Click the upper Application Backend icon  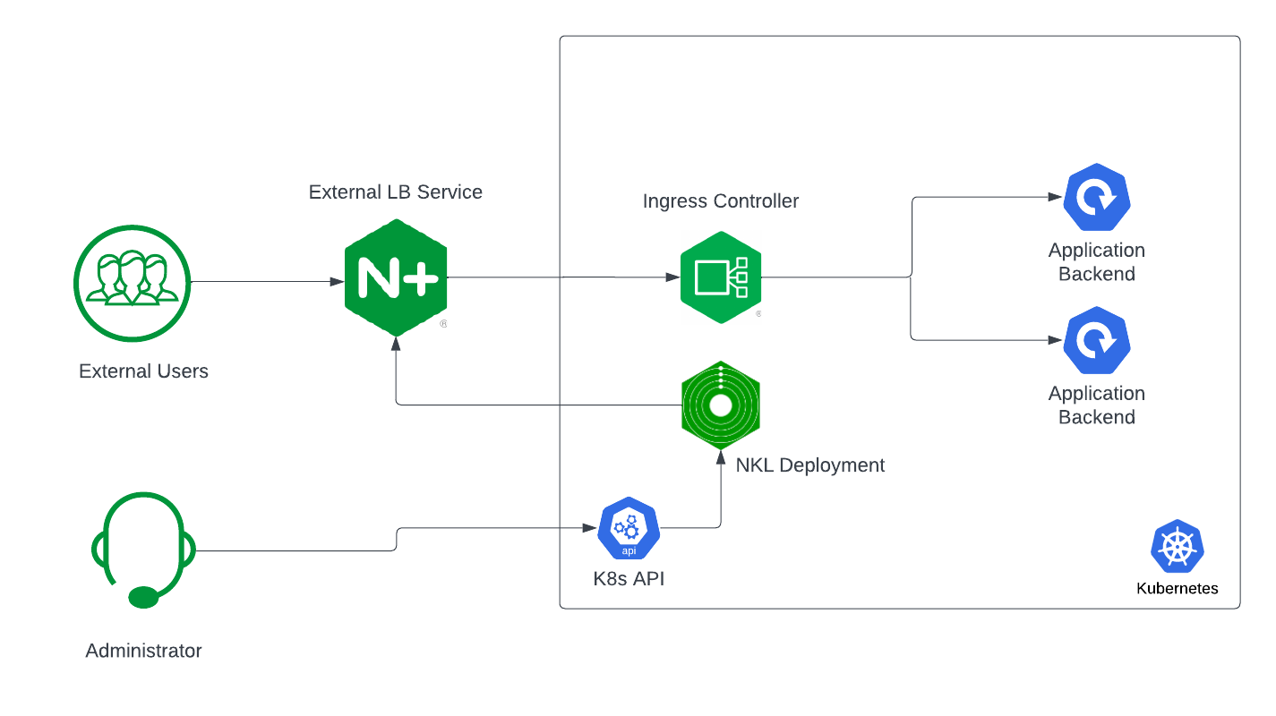[1097, 199]
